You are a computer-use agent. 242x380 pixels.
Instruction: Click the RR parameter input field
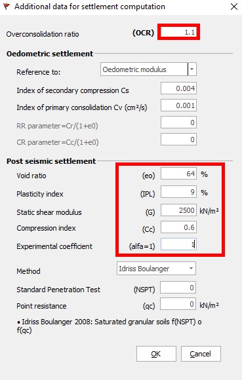tap(178, 123)
